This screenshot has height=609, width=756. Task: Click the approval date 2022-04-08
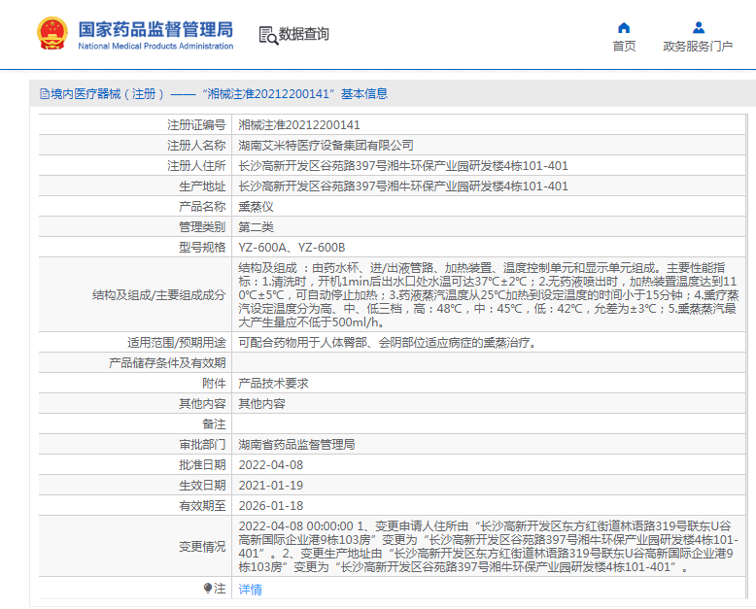271,465
